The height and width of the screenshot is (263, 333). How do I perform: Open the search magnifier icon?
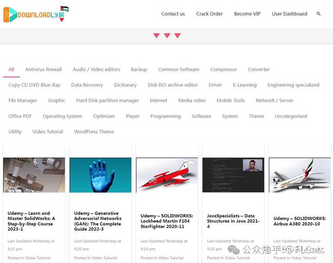pos(318,14)
